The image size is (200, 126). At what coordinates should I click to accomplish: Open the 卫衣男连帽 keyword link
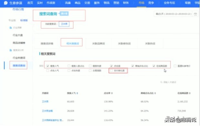(47, 111)
